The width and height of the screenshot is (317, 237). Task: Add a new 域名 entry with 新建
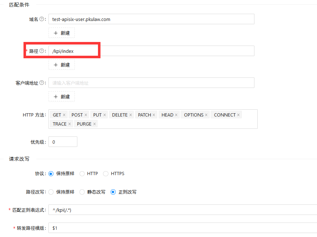coord(62,33)
